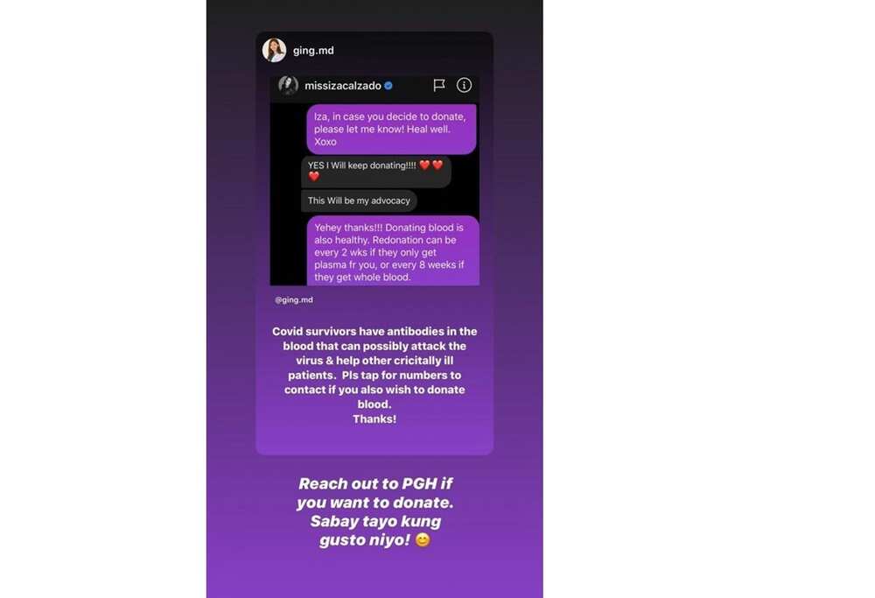The image size is (875, 598).
Task: Tap the ging.md username at top
Action: [x=313, y=50]
